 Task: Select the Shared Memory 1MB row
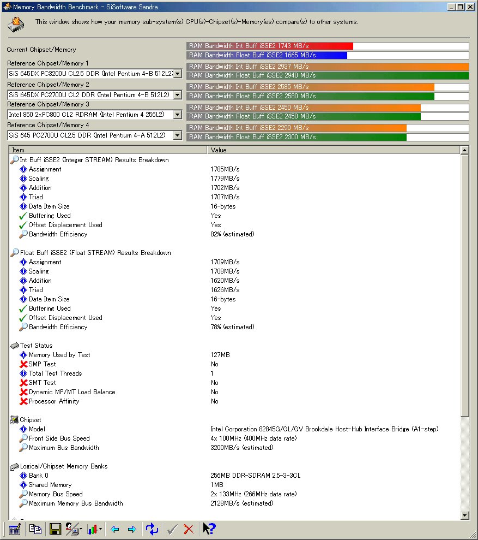click(234, 485)
